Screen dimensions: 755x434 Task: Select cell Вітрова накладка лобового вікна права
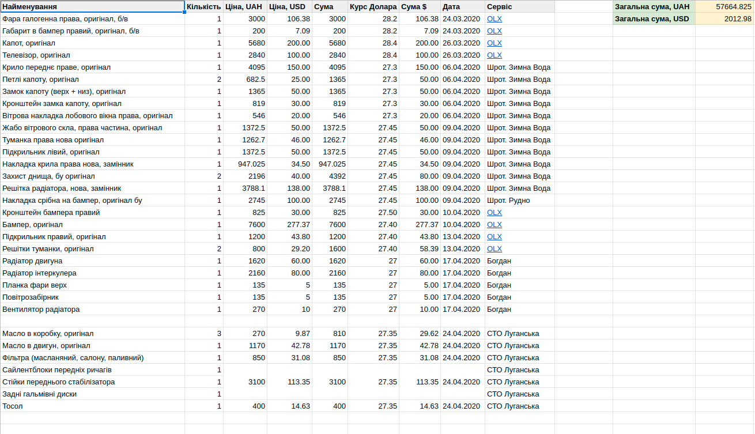click(92, 115)
